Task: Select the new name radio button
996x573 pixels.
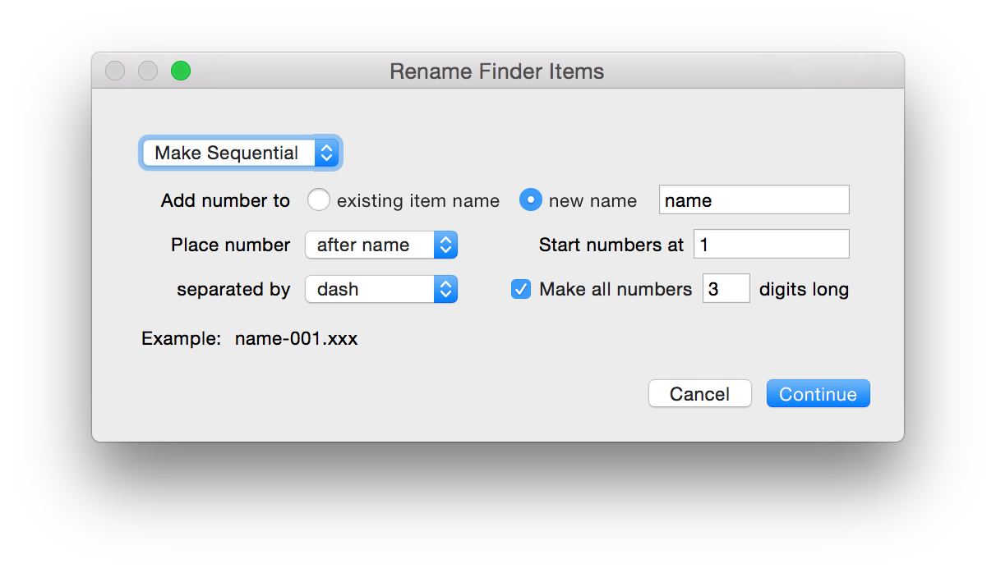Action: [x=531, y=200]
